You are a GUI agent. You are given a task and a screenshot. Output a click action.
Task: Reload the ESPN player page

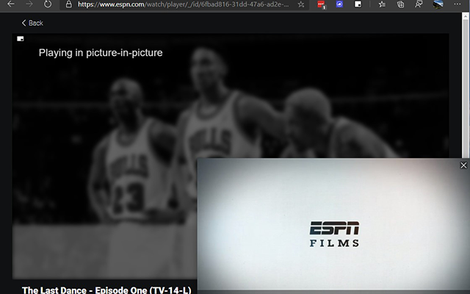pyautogui.click(x=48, y=4)
